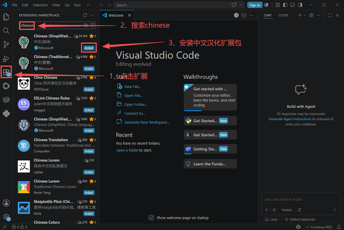Toggle the bottom panel visibility
344x230 pixels.
coord(292,5)
